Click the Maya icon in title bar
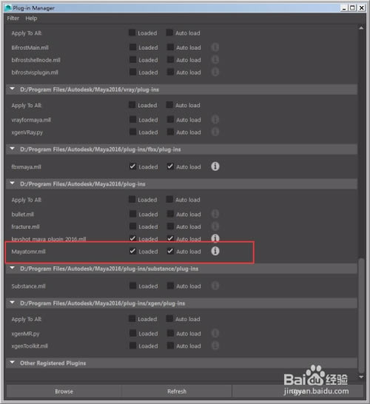The height and width of the screenshot is (404, 370). [x=8, y=8]
